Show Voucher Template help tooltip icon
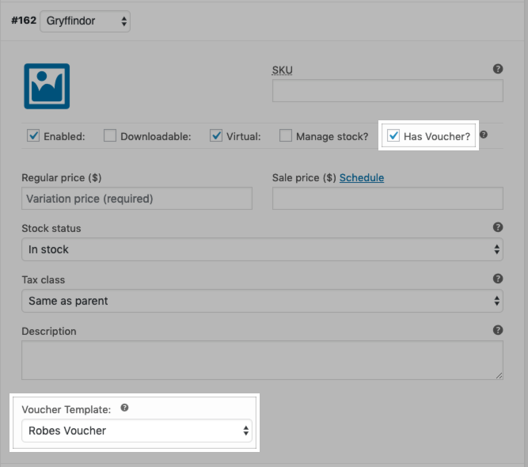The height and width of the screenshot is (467, 528). point(124,408)
